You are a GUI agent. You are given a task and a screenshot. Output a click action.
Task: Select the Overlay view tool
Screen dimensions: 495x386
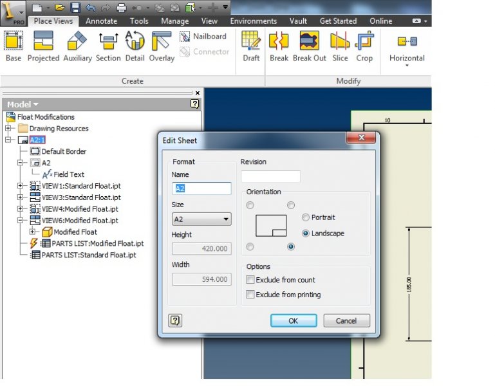pyautogui.click(x=162, y=46)
